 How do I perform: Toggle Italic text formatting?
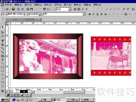[94, 14]
